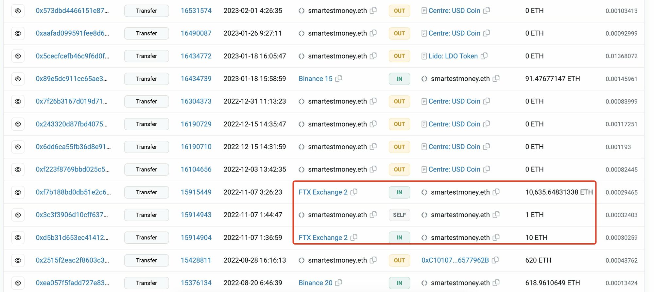Open block 15915449 link

pos(196,192)
